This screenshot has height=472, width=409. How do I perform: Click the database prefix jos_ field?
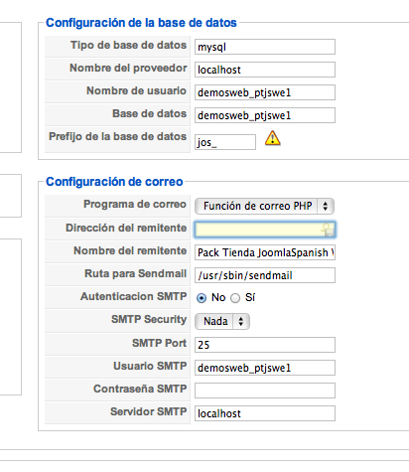(x=225, y=142)
